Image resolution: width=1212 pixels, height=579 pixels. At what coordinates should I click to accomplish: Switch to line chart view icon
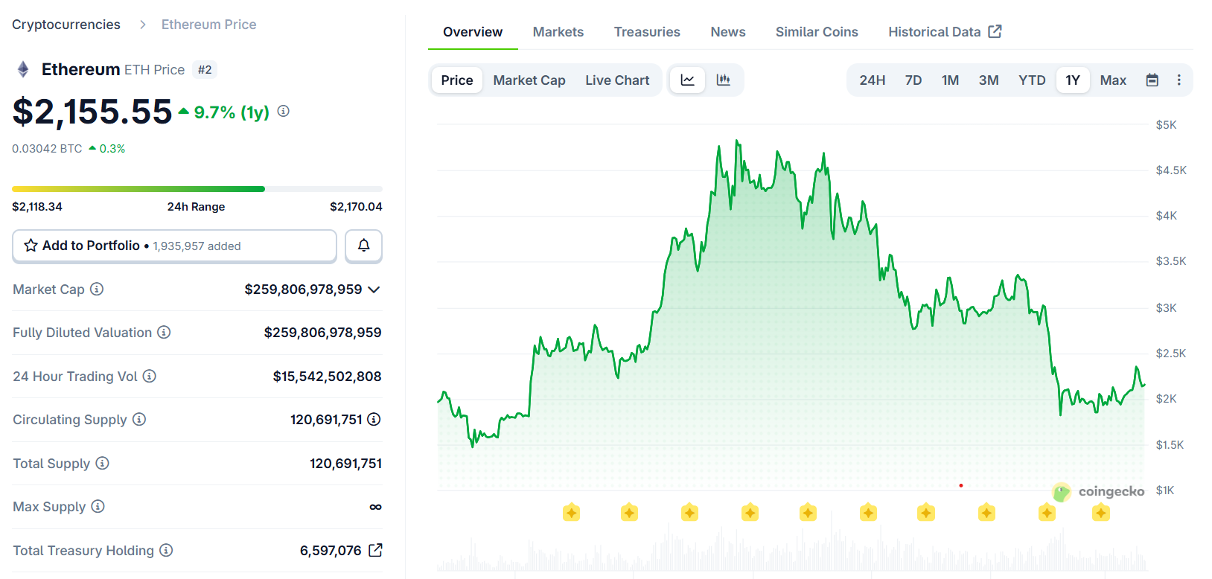click(687, 80)
